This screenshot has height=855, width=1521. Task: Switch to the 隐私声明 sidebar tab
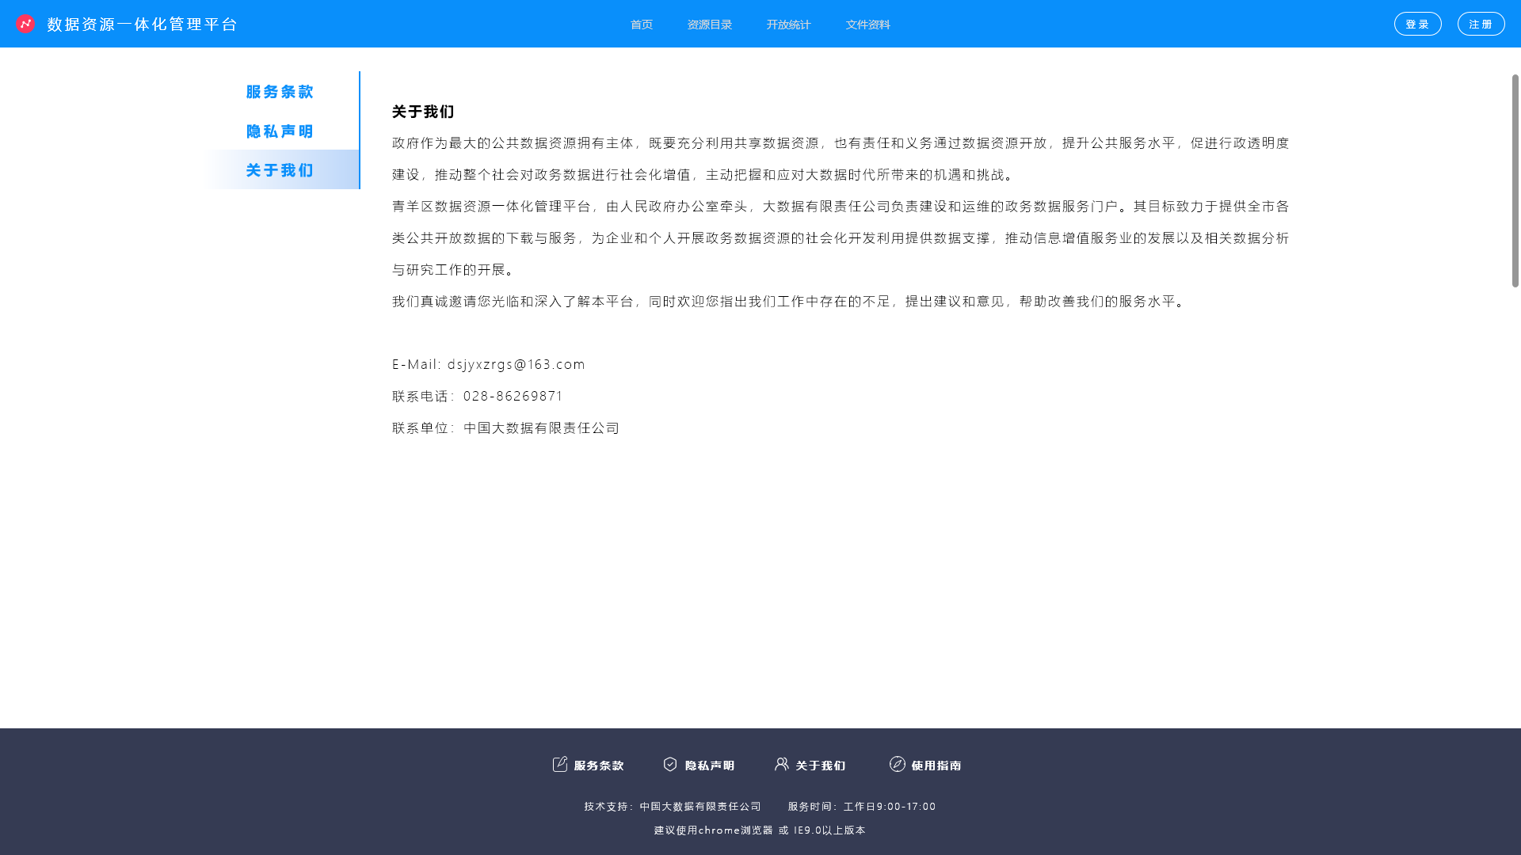pos(280,131)
